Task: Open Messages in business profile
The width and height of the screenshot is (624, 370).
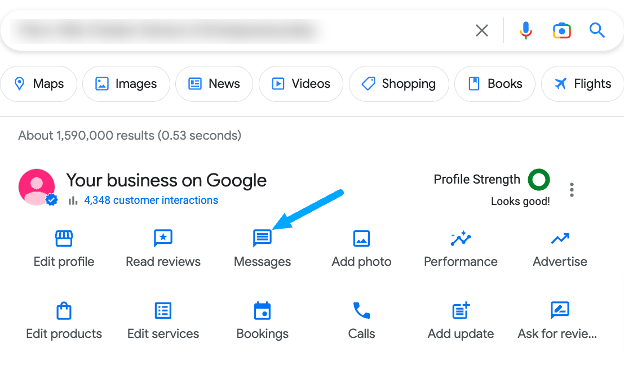Action: [262, 239]
